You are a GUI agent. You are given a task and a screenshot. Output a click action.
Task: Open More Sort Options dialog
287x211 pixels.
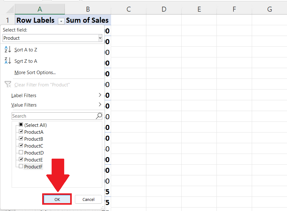pyautogui.click(x=35, y=72)
